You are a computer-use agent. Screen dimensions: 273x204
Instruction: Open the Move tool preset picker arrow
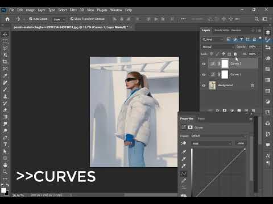pyautogui.click(x=24, y=19)
